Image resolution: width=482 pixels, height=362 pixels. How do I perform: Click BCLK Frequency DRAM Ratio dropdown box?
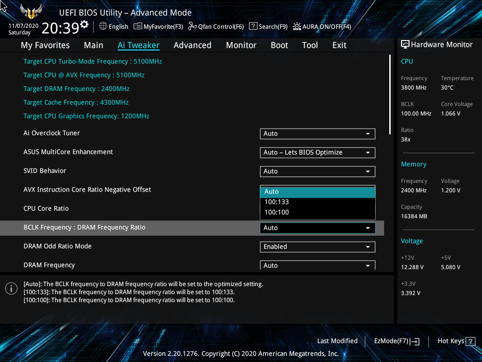coord(318,228)
